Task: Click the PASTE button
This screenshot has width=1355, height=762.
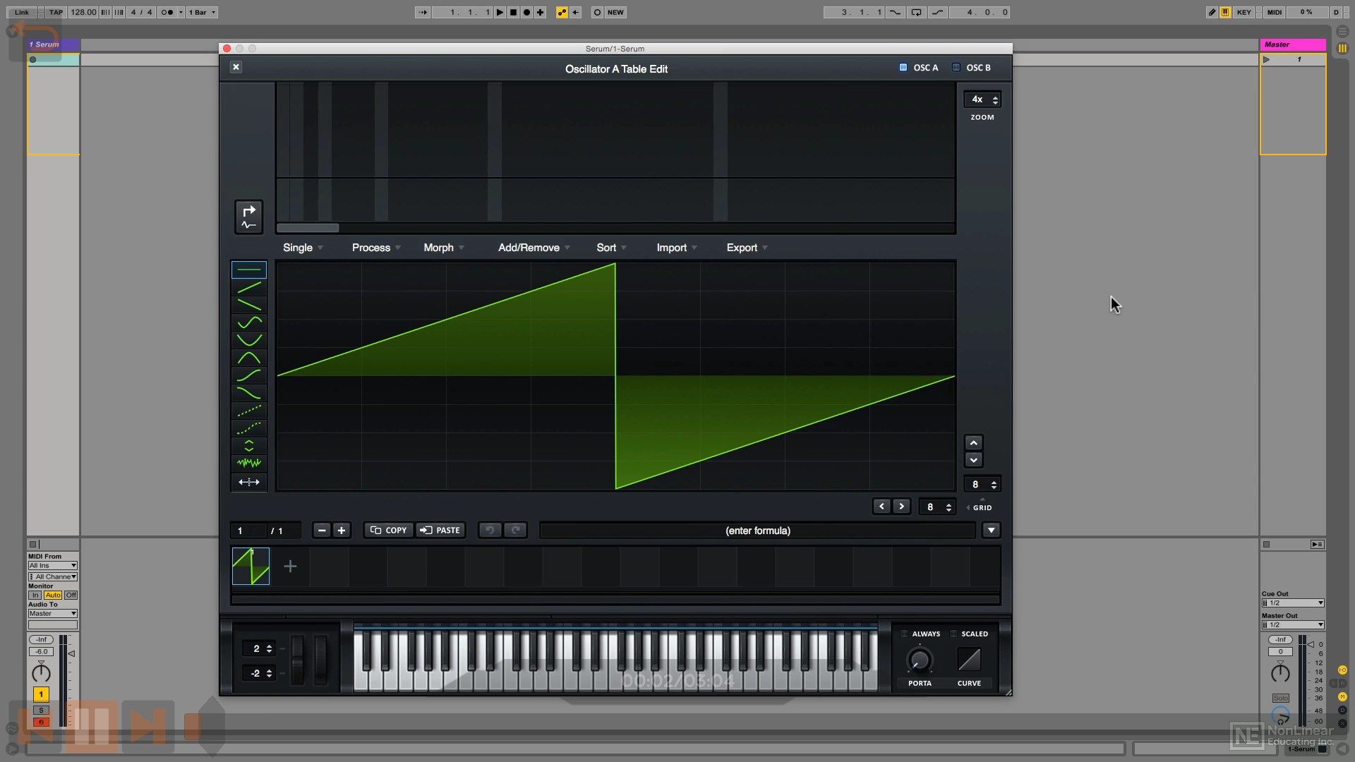Action: (x=440, y=530)
